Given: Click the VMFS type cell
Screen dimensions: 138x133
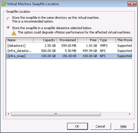Looking at the screenshot, I should [104, 46].
